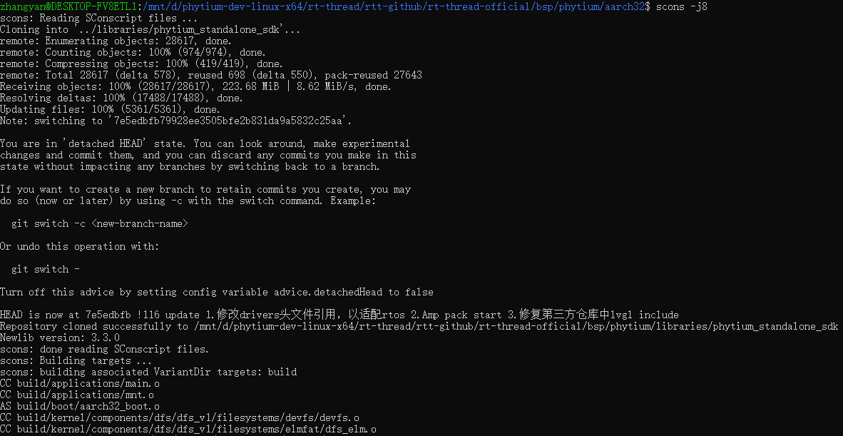This screenshot has height=436, width=843.
Task: Click the "Repository cloned successfully" path line
Action: click(x=419, y=326)
